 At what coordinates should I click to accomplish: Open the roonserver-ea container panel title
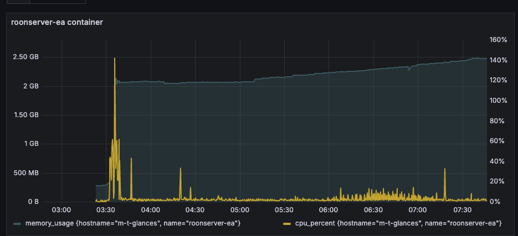pos(57,23)
